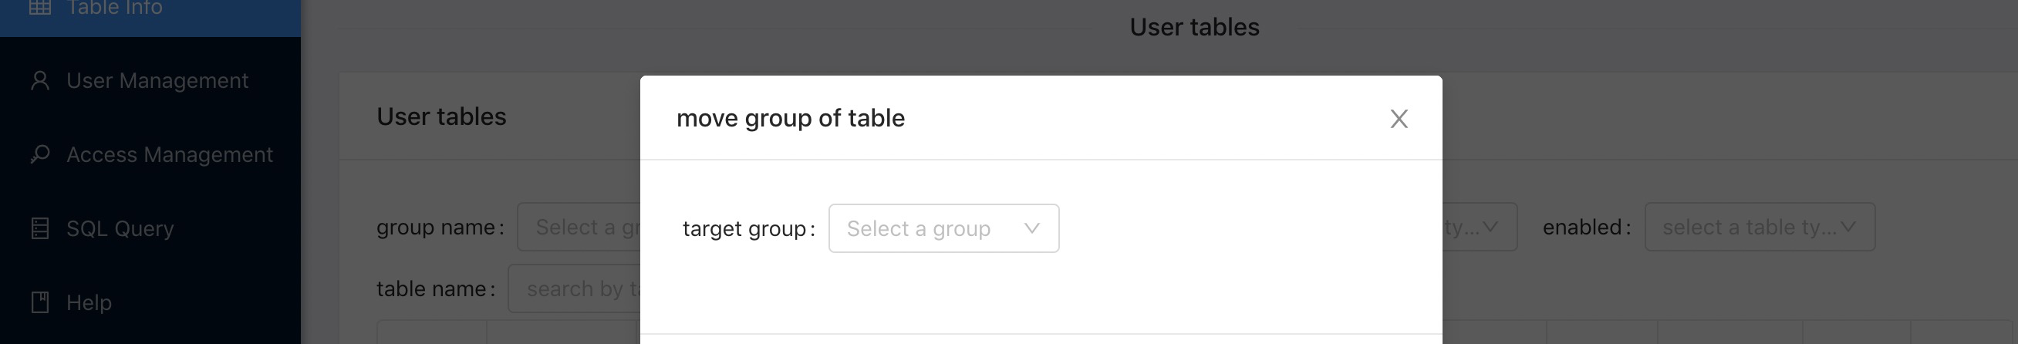Click the Table Info grid icon

click(40, 7)
